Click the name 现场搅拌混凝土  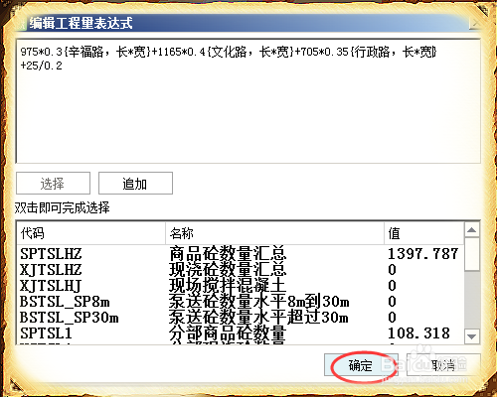[228, 286]
